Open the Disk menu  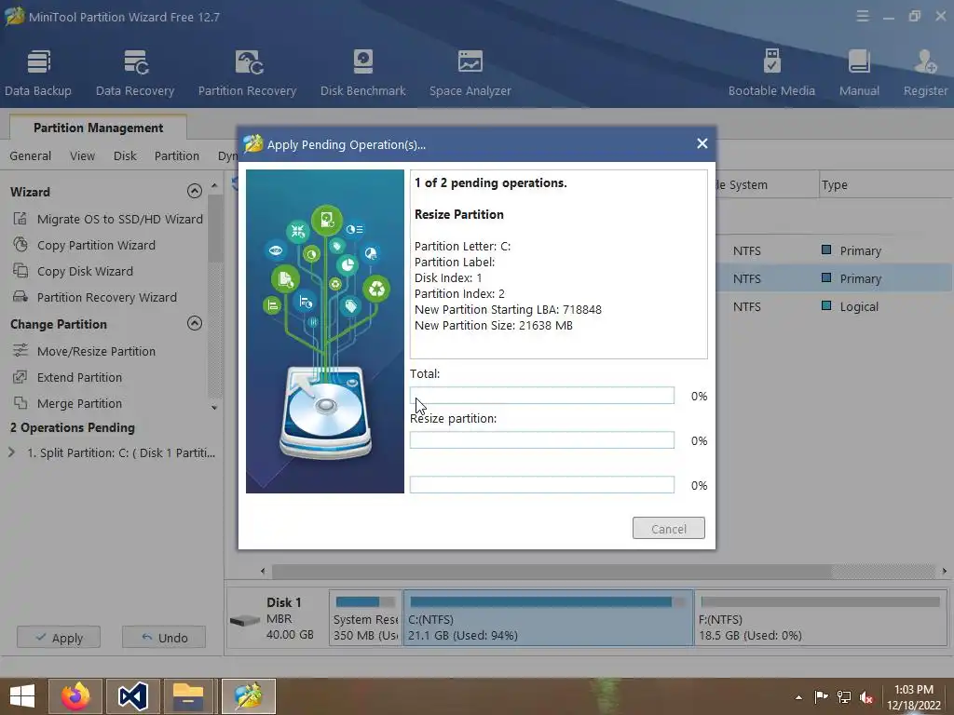point(125,155)
